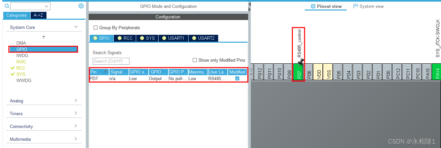Viewport: 441px width, 148px height.
Task: Switch to System view
Action: point(368,6)
